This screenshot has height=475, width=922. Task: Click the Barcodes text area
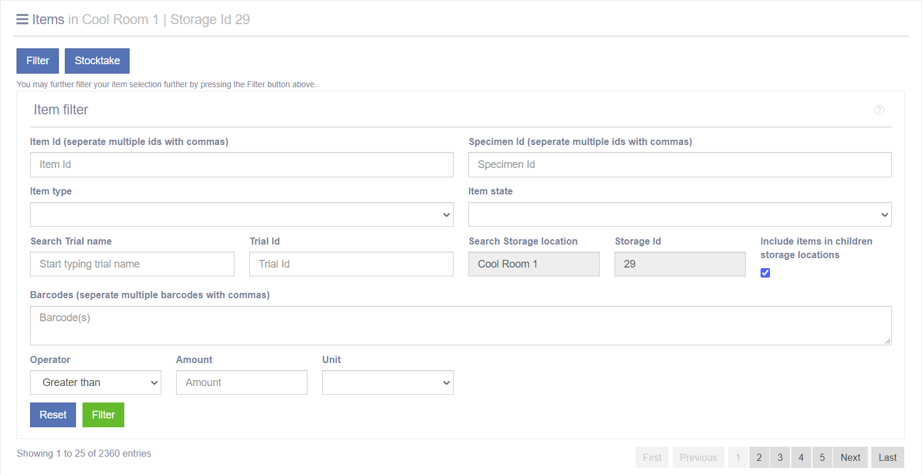click(460, 325)
